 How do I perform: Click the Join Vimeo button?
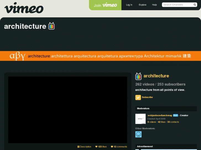(x=105, y=5)
